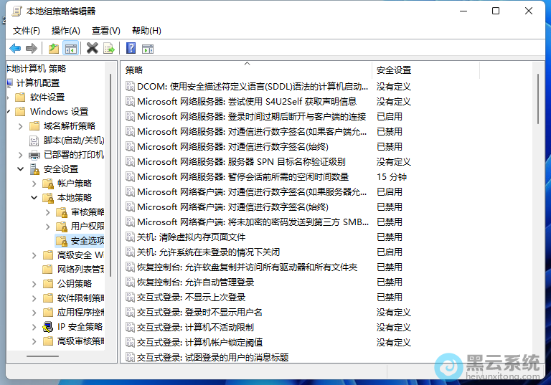
Task: Collapse the 本地策略 tree node
Action: (34, 198)
